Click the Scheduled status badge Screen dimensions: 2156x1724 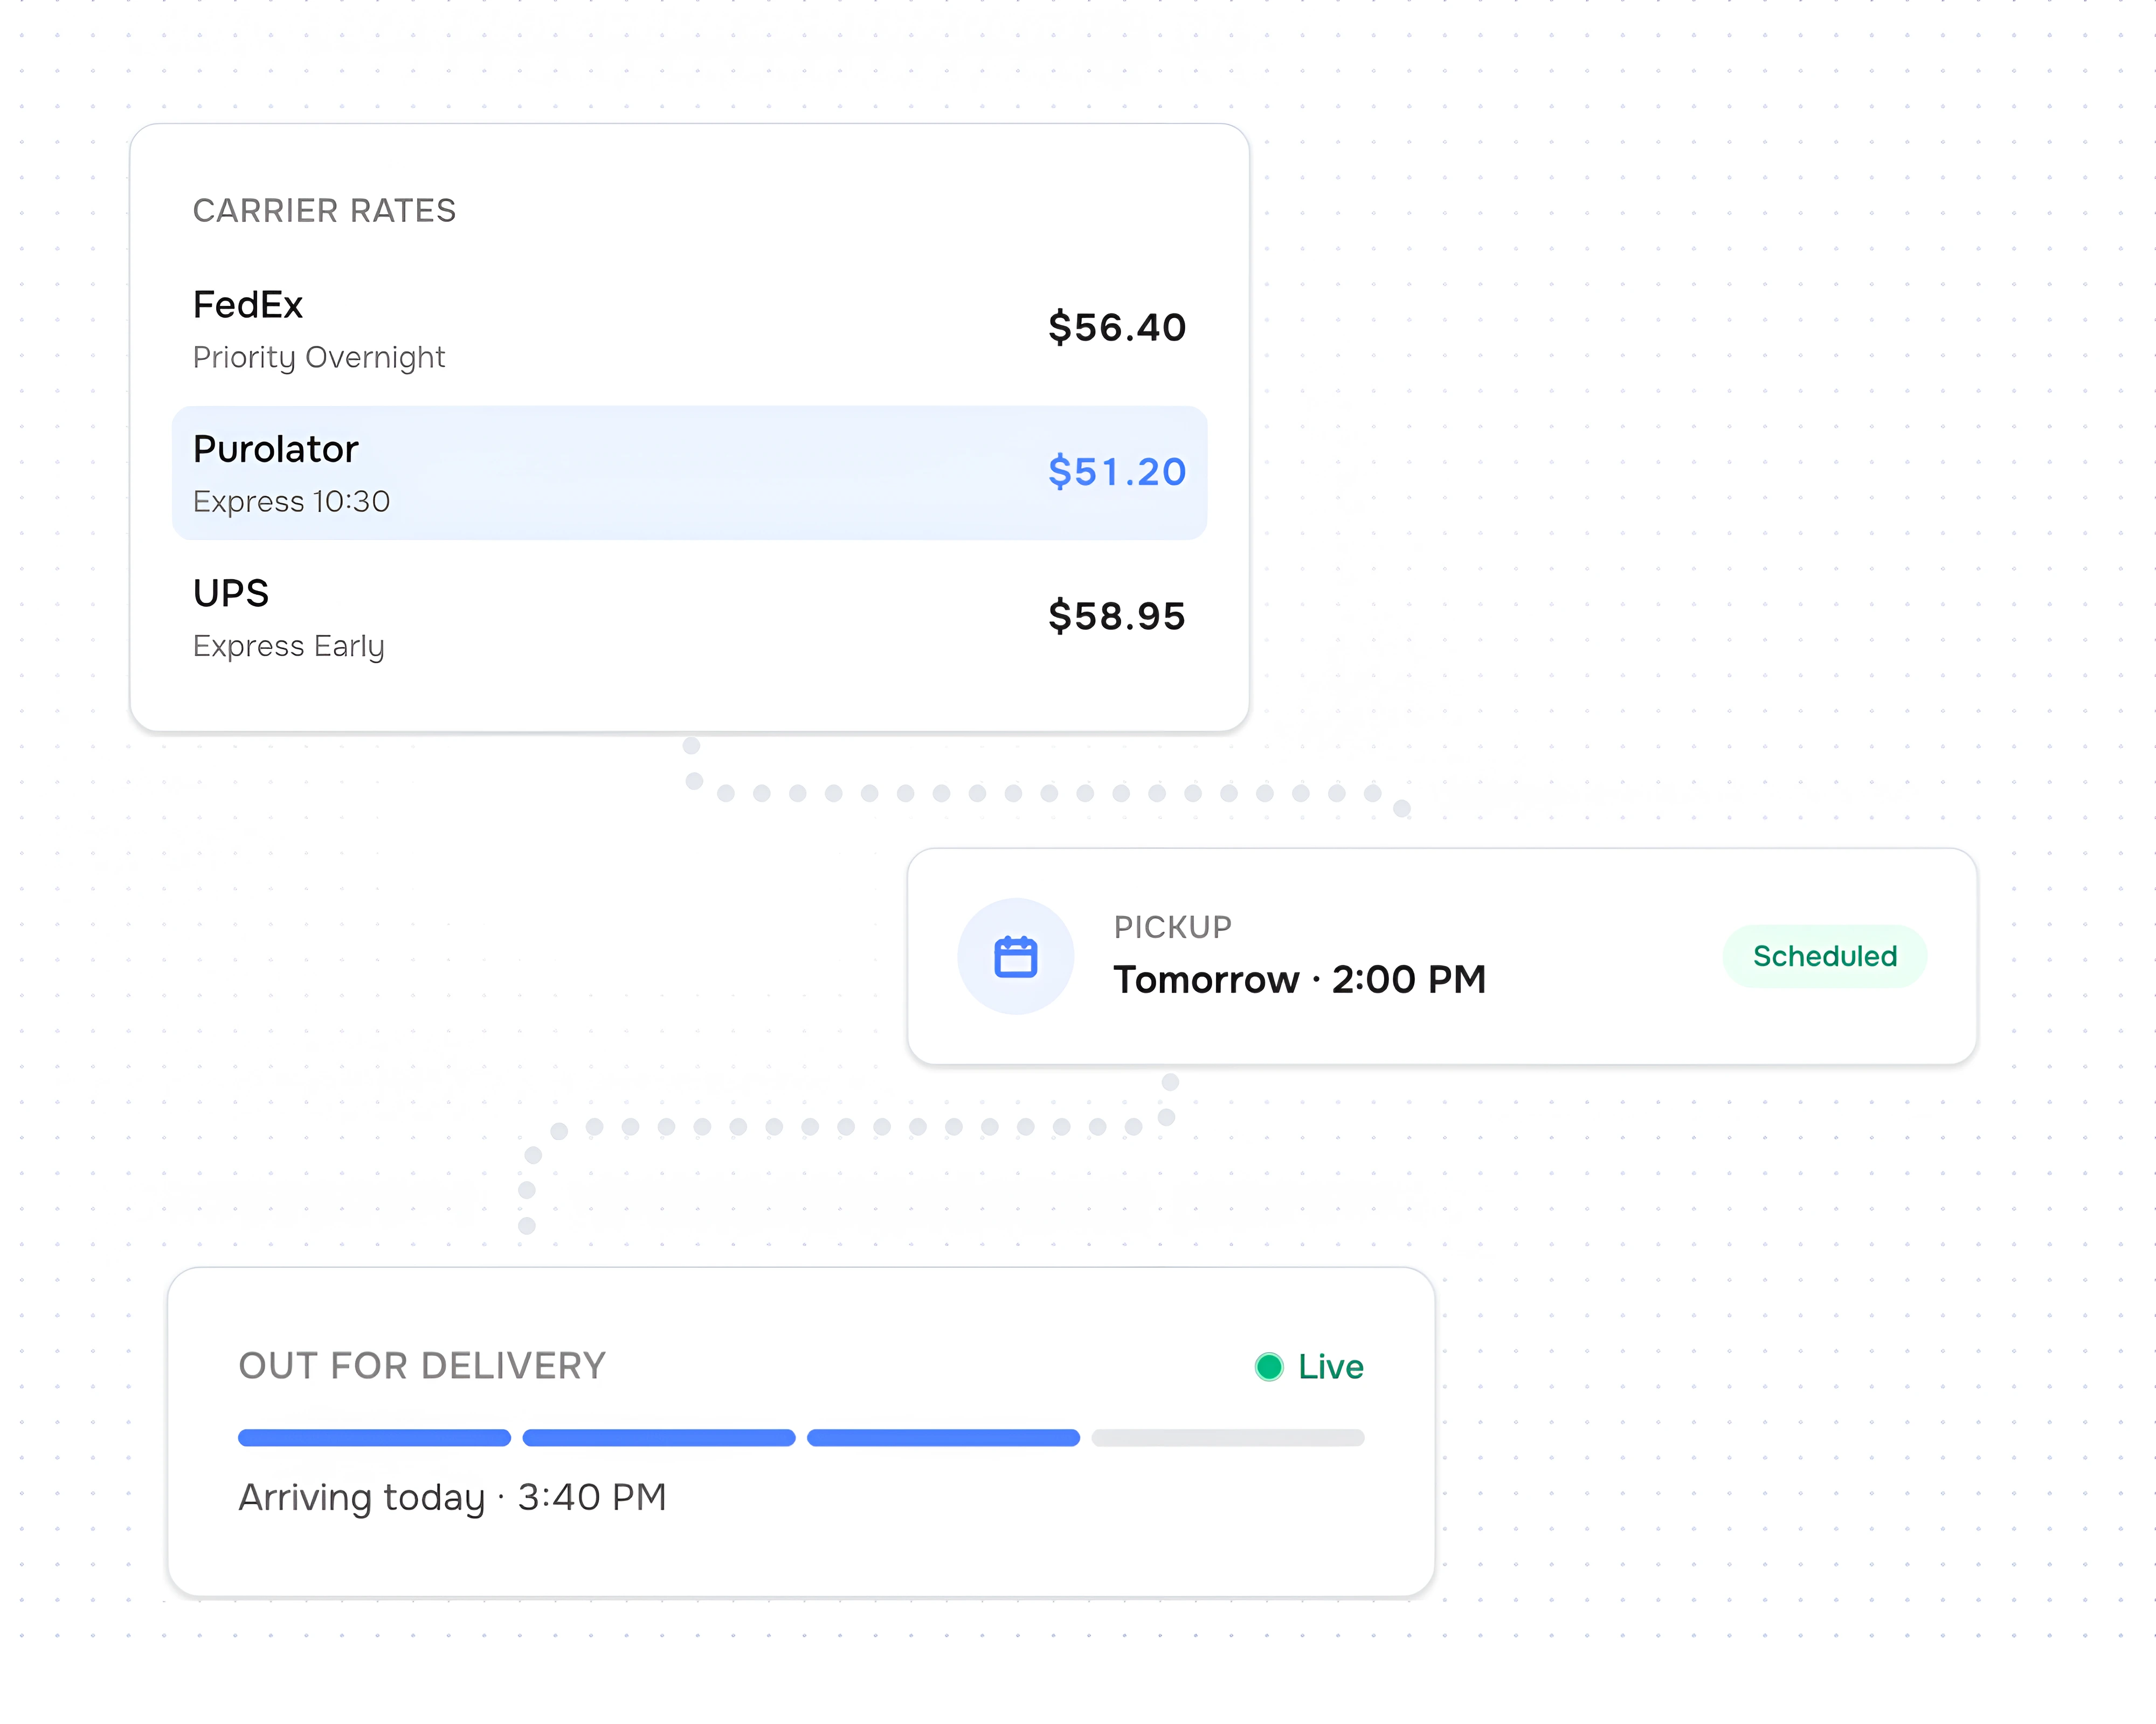(x=1824, y=956)
